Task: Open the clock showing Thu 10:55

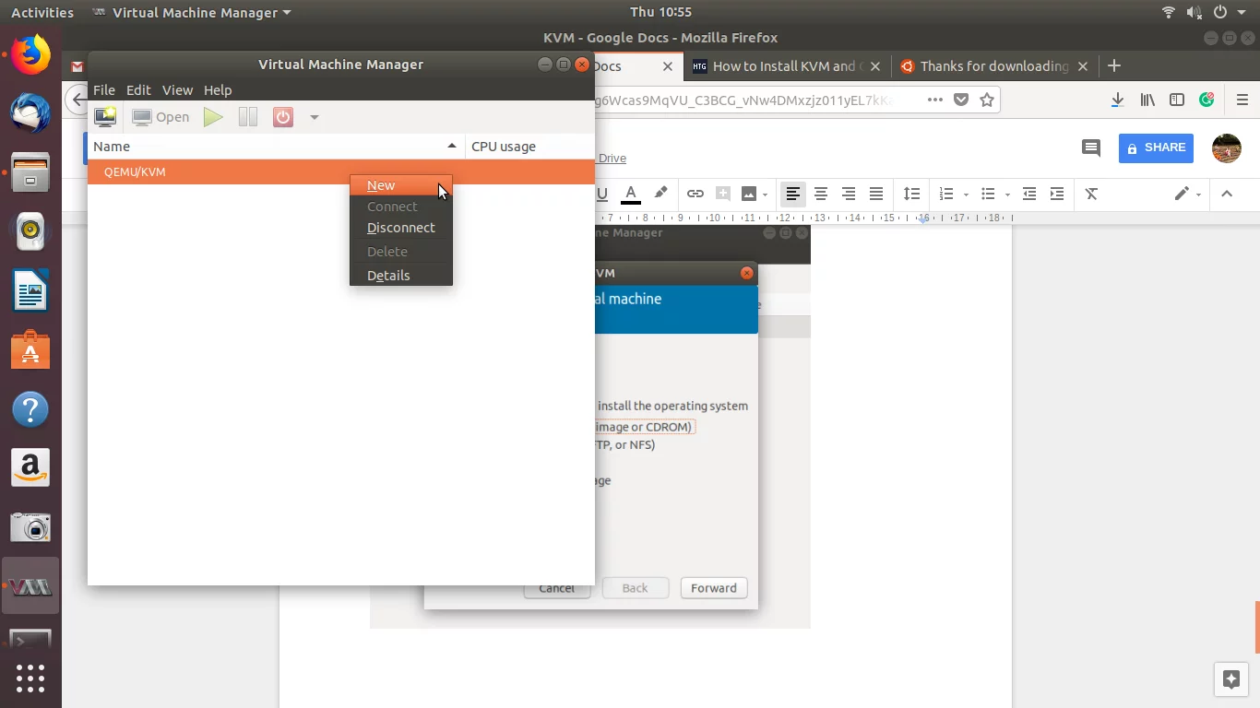Action: click(660, 12)
